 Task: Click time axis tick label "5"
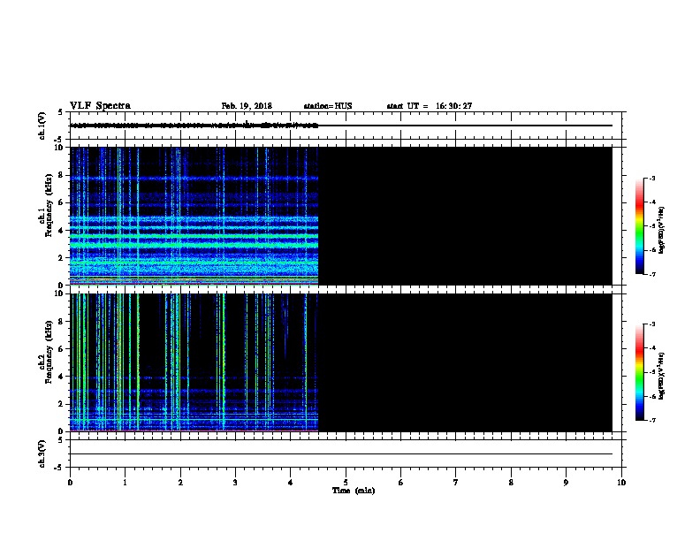point(346,482)
